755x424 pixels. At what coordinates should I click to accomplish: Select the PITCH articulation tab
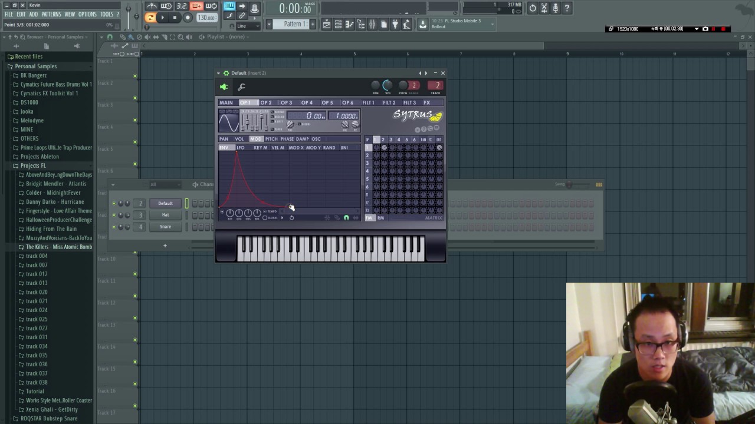(x=271, y=139)
